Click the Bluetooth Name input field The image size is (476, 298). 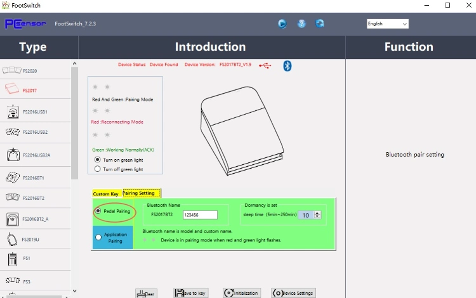200,215
